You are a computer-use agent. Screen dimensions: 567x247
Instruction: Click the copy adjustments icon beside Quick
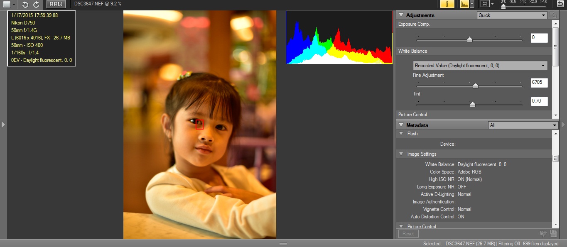point(553,15)
